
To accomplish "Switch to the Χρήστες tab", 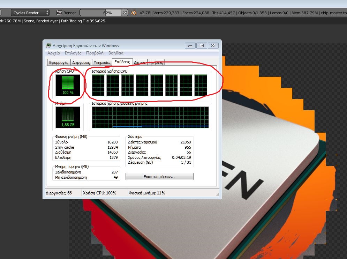I will (156, 62).
